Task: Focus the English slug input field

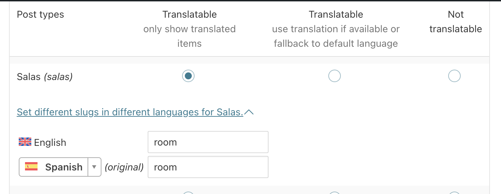Action: coord(208,142)
